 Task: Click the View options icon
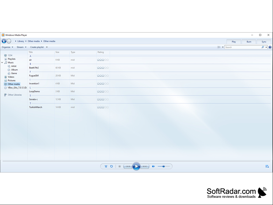[x=219, y=47]
